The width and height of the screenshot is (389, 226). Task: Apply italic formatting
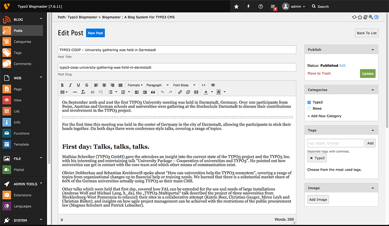[x=70, y=85]
